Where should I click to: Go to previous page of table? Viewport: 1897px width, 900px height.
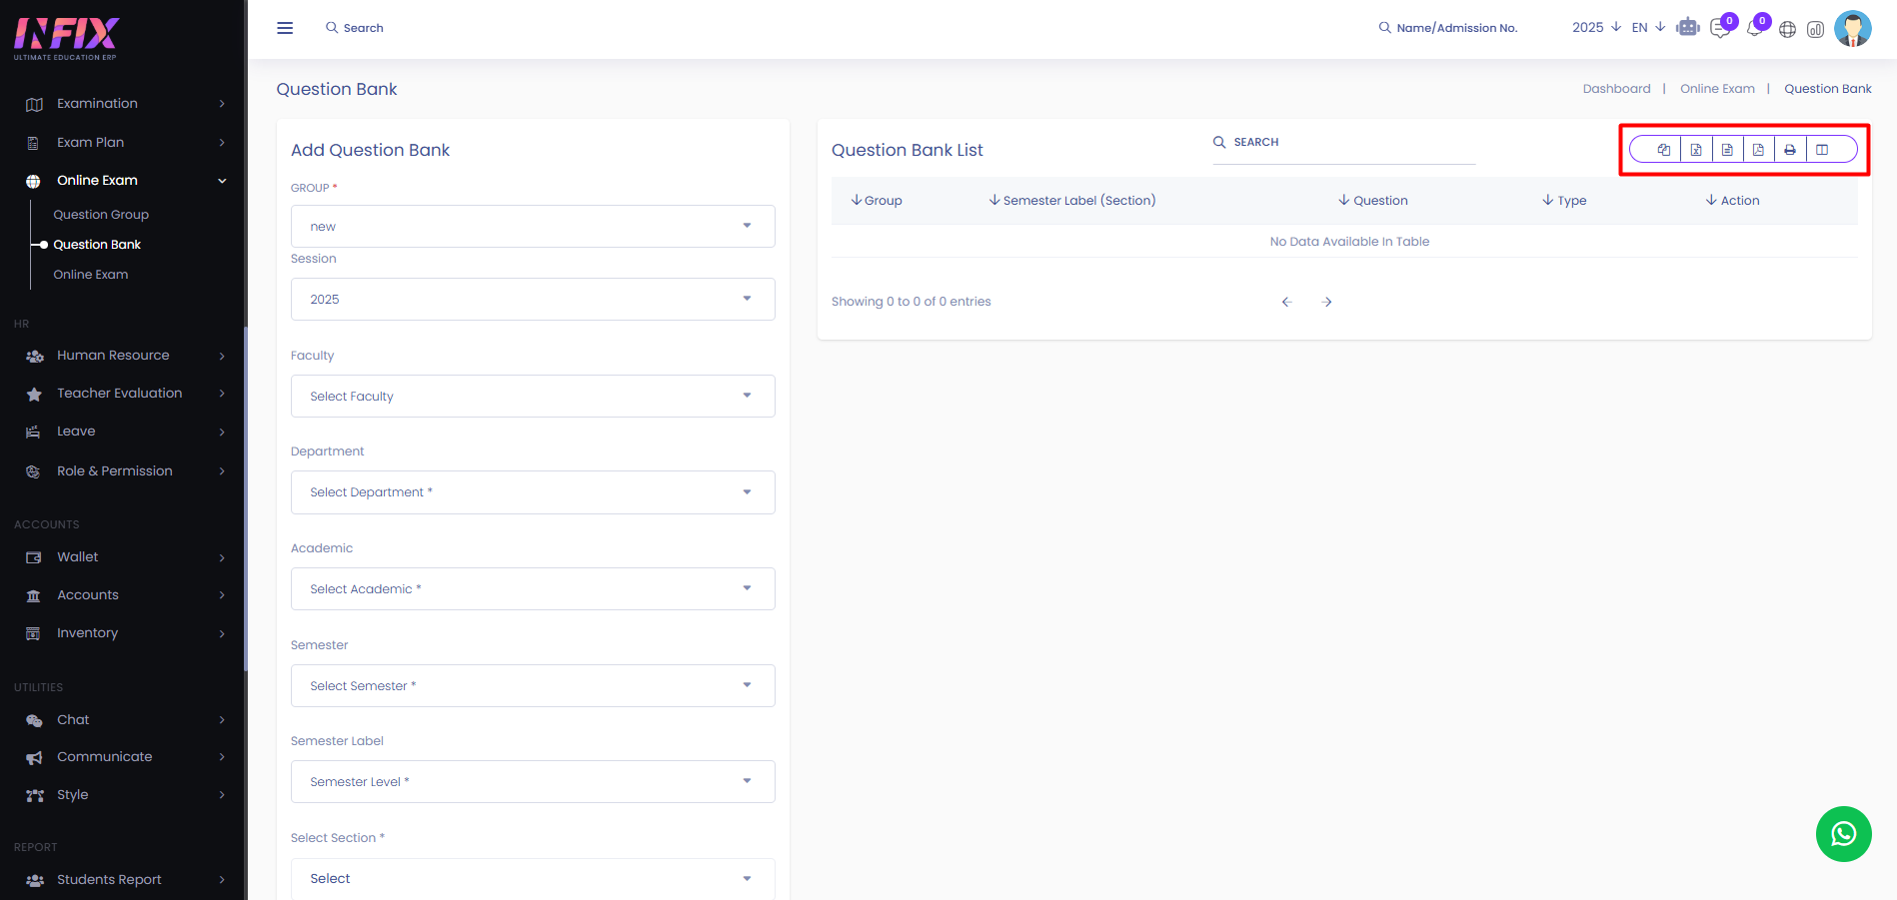pos(1287,302)
